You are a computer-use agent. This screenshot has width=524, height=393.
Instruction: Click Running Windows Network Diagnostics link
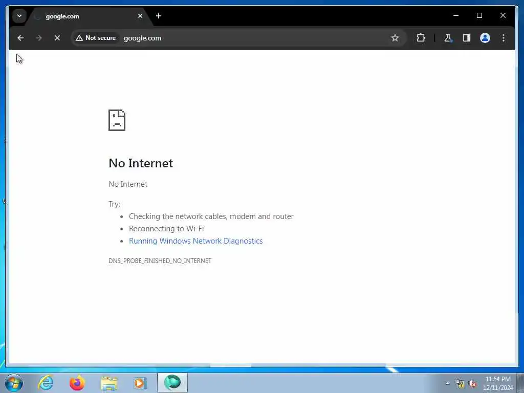click(x=196, y=241)
